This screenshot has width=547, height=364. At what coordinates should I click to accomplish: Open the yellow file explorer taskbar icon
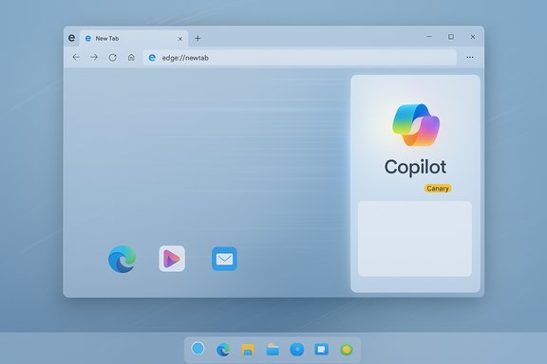point(248,350)
